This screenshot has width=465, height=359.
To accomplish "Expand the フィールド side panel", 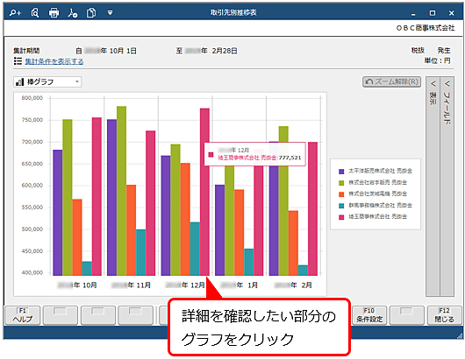I will (447, 187).
